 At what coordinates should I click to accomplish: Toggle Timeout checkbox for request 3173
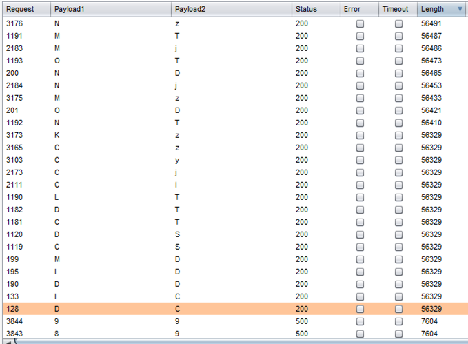pyautogui.click(x=398, y=135)
